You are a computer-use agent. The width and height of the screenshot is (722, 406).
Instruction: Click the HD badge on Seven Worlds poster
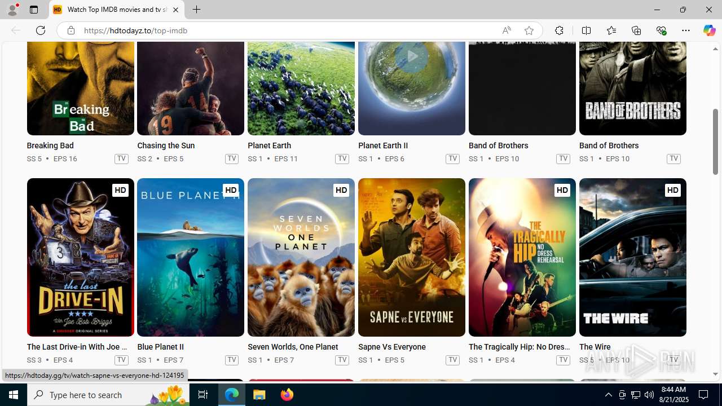[x=341, y=191]
